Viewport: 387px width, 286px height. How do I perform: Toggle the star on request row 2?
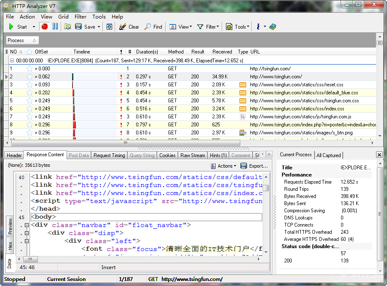(x=30, y=77)
